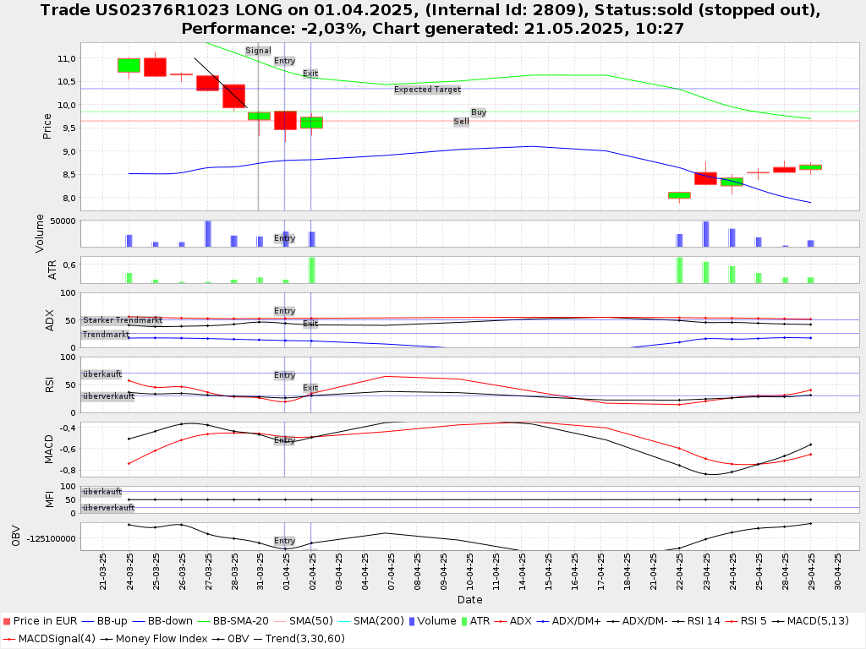Click the Buy label on price chart

[479, 112]
